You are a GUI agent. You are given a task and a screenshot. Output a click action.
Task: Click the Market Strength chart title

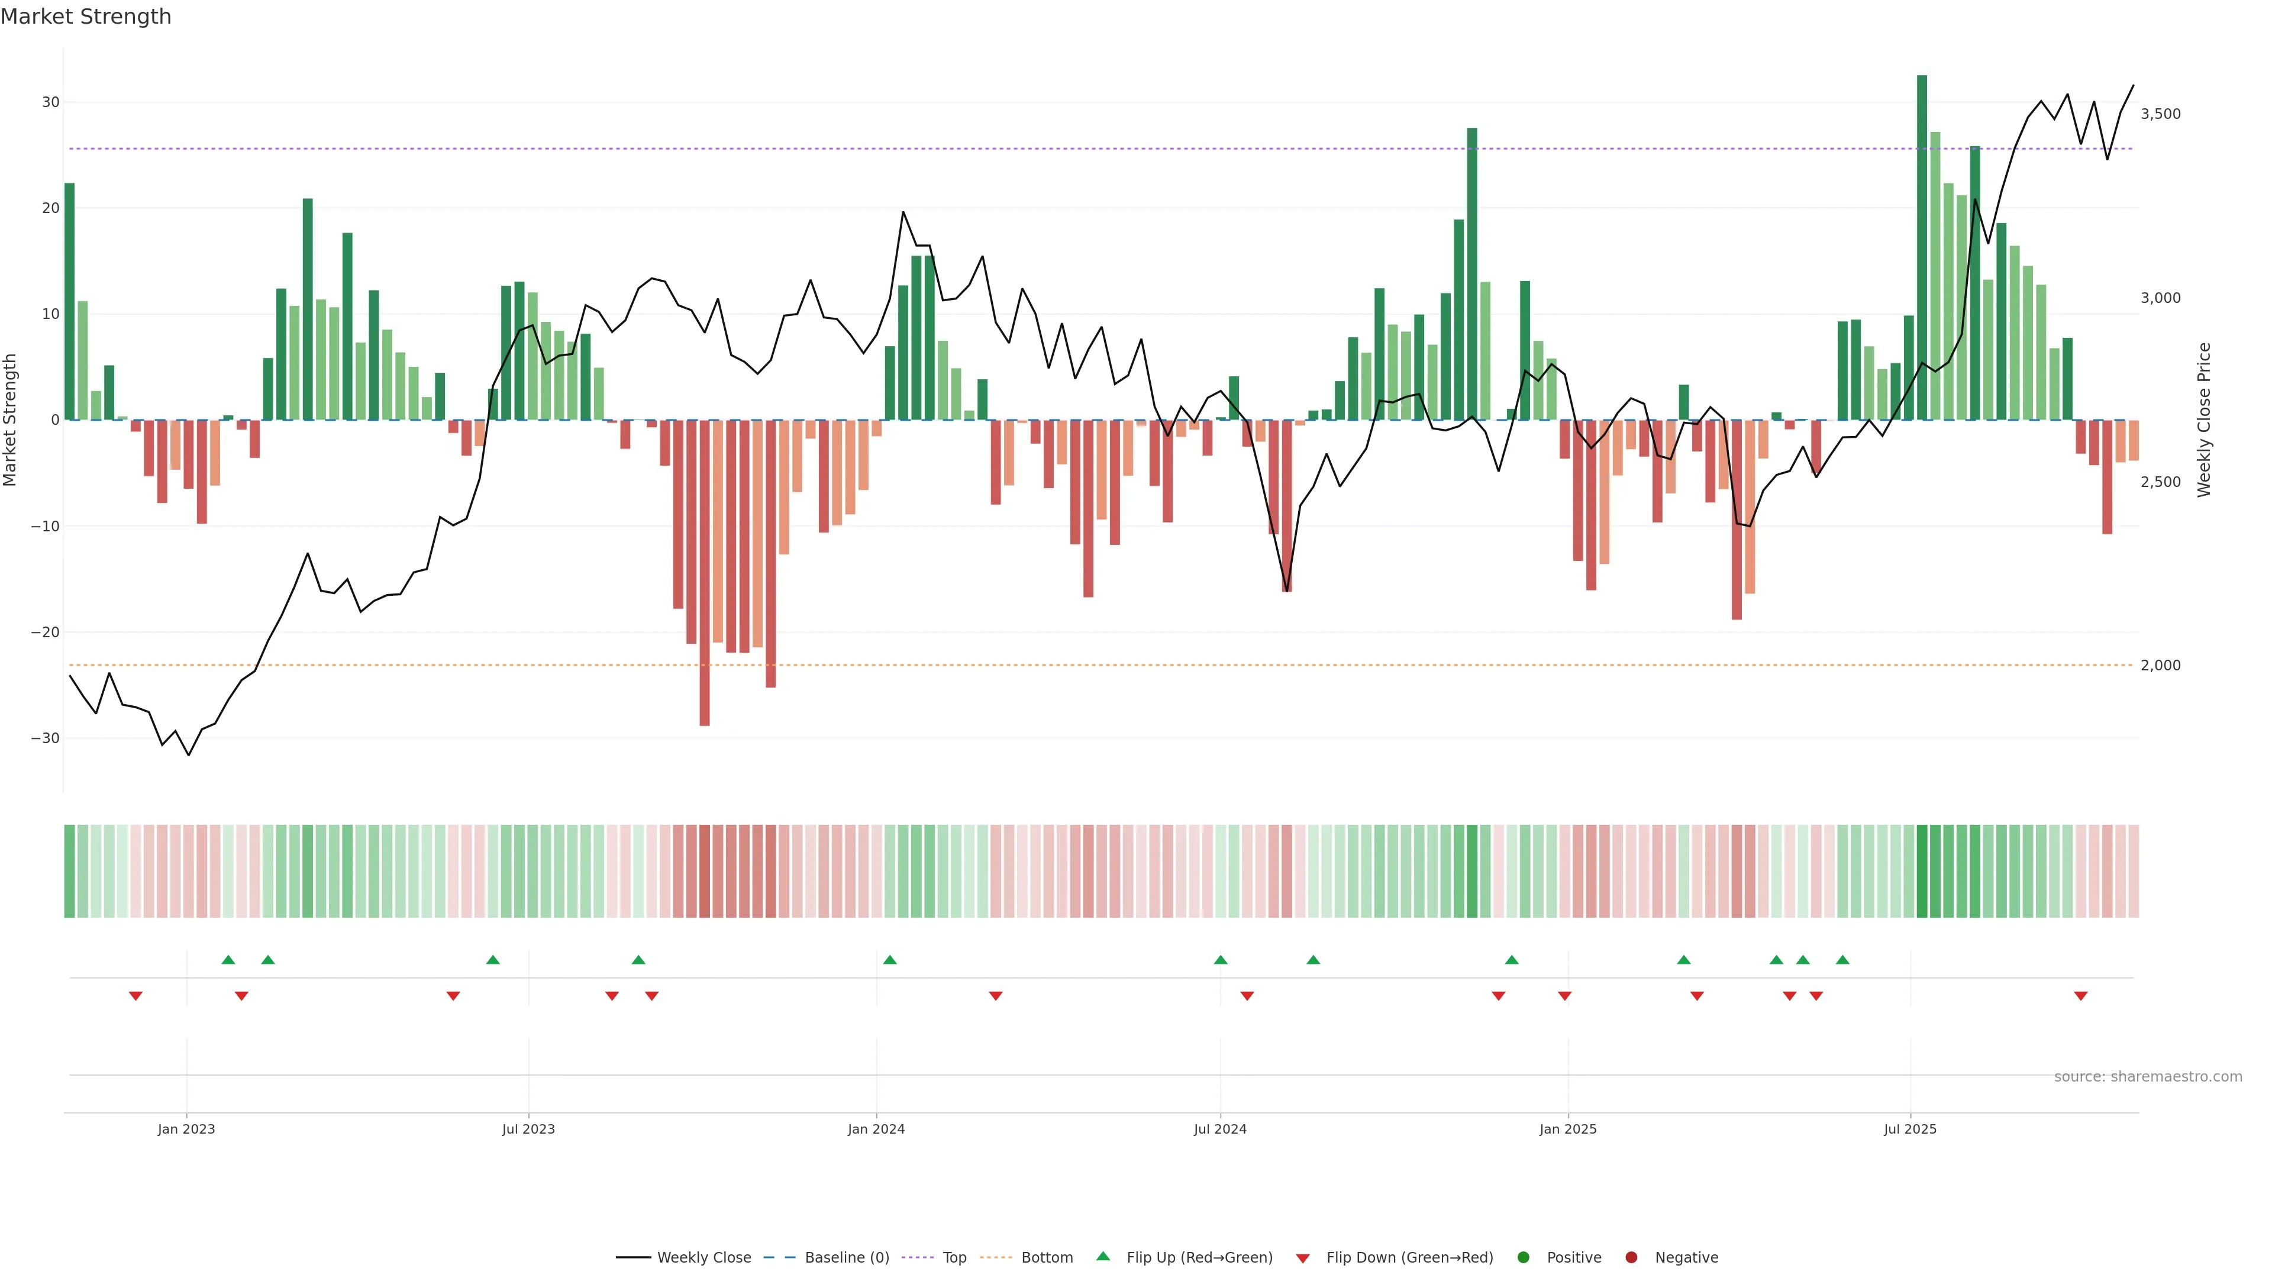point(86,17)
